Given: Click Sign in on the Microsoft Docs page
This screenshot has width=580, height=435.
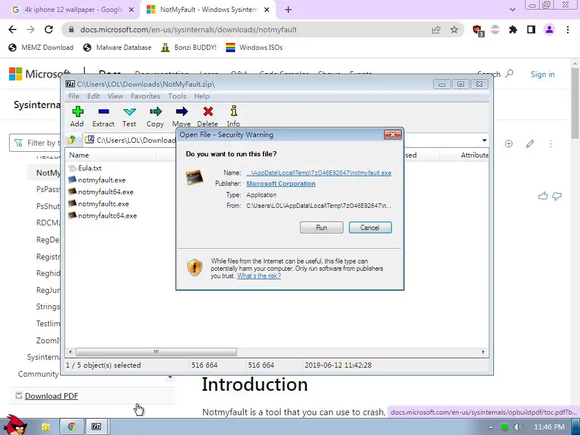Looking at the screenshot, I should pos(543,74).
